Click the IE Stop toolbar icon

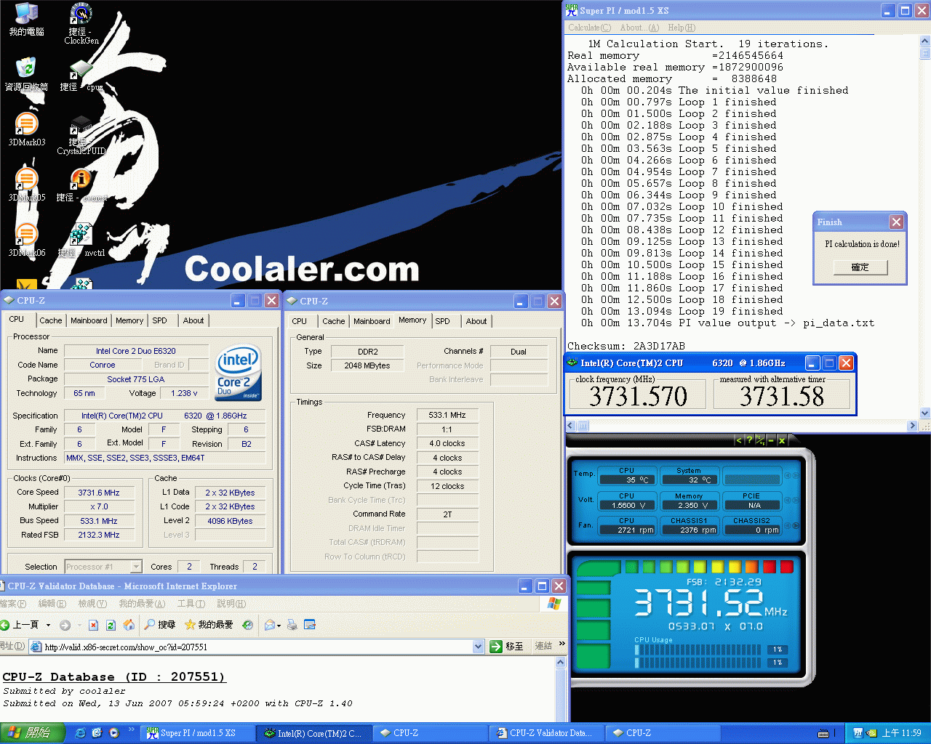pos(93,625)
